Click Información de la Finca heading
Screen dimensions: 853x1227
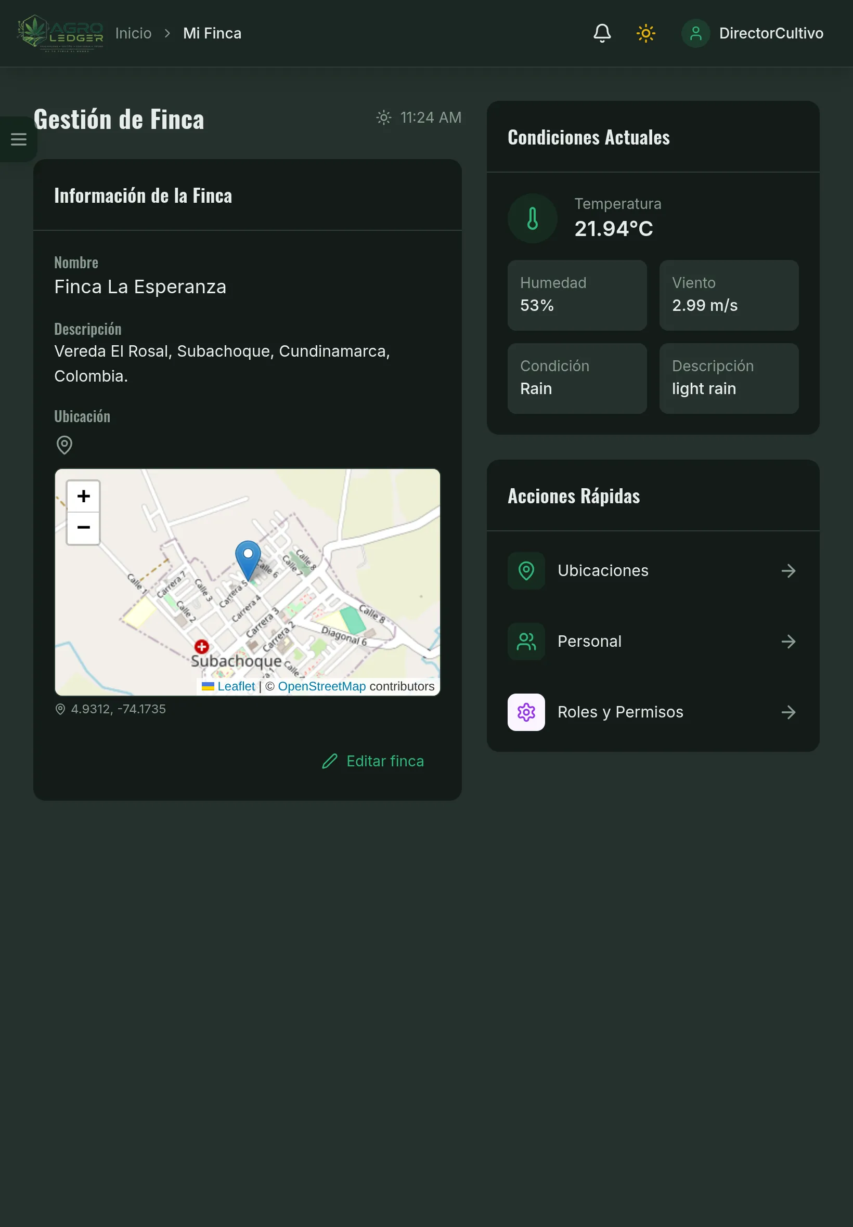pyautogui.click(x=143, y=195)
